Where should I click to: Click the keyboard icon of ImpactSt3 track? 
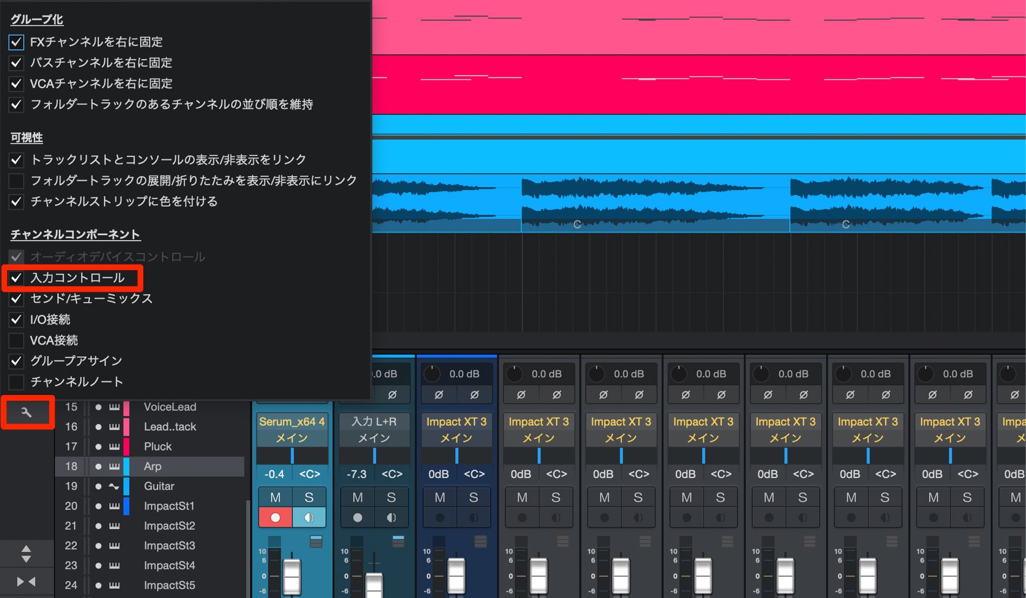coord(114,546)
